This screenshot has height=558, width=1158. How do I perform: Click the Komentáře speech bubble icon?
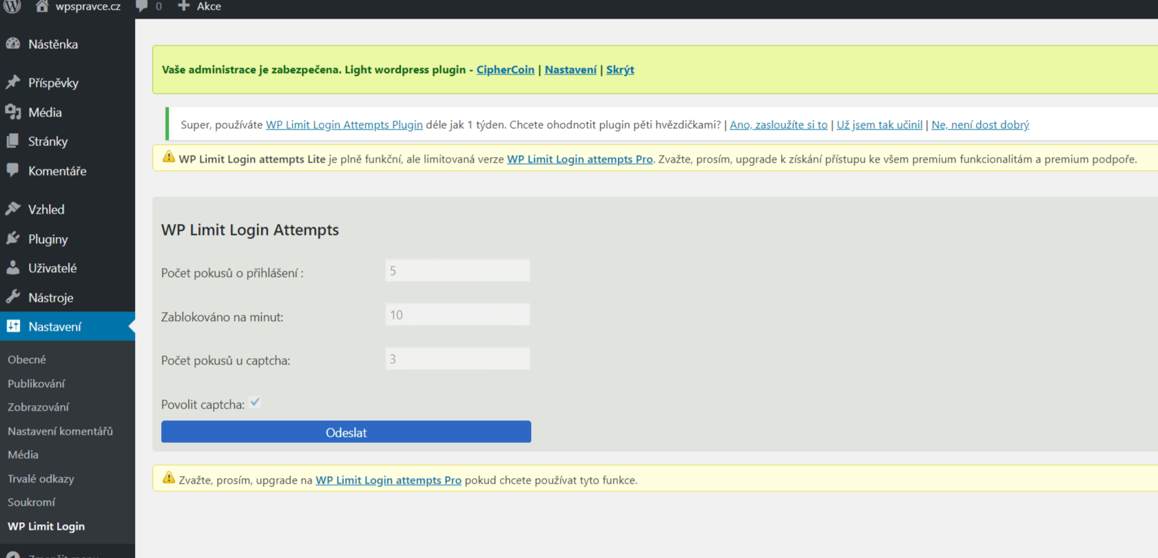click(x=13, y=170)
